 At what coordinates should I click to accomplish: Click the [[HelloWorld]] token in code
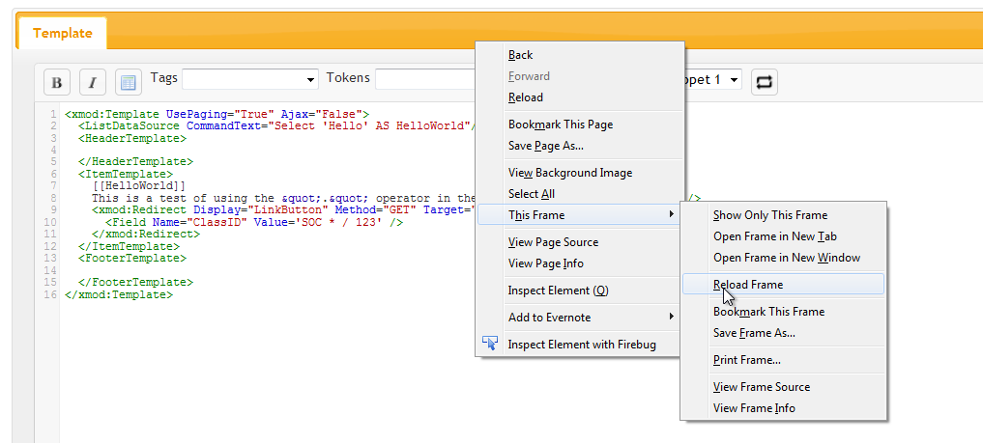[x=138, y=186]
